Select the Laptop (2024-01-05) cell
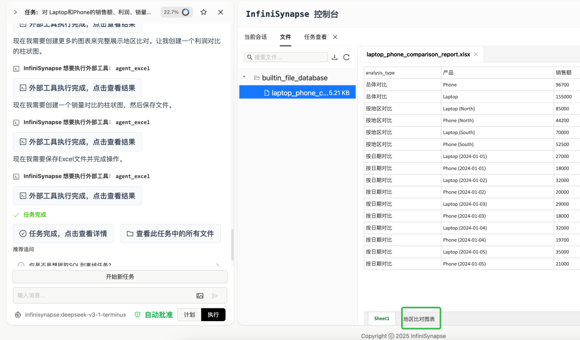 coord(497,252)
